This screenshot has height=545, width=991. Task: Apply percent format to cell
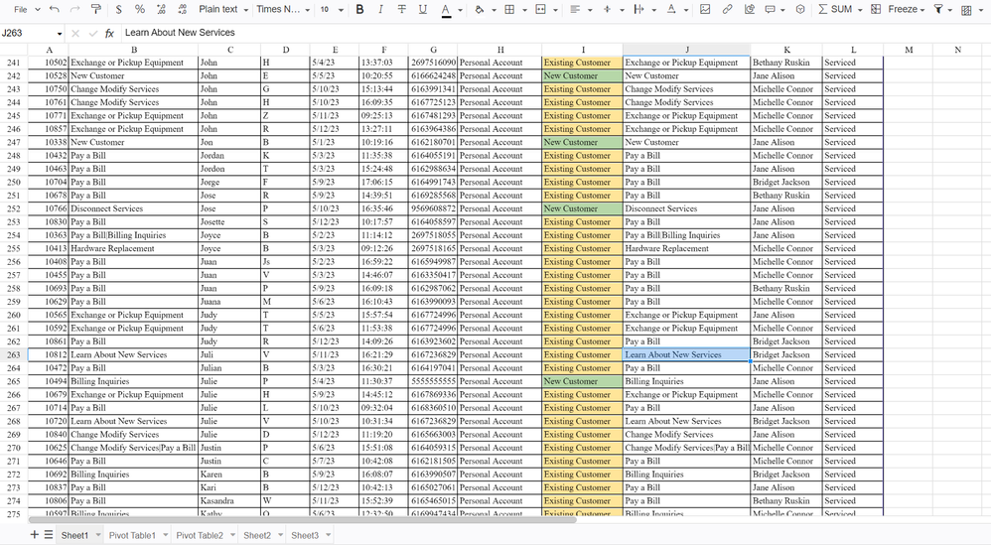click(x=140, y=9)
